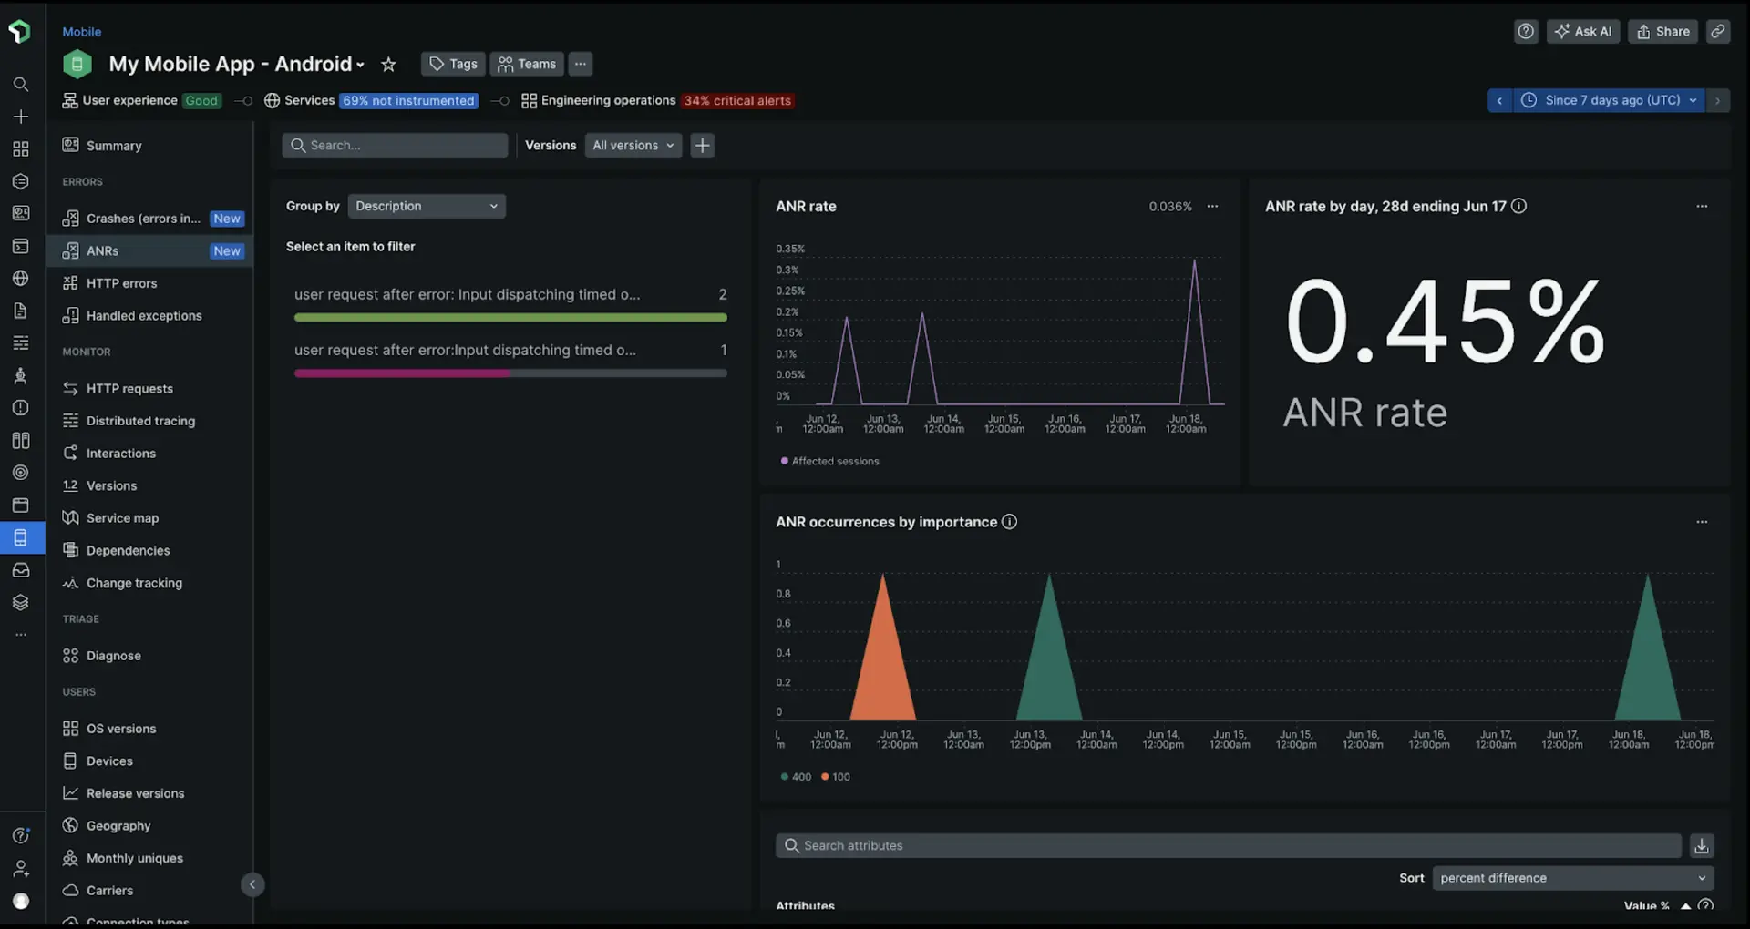Open the entity more options ellipsis button

point(581,64)
